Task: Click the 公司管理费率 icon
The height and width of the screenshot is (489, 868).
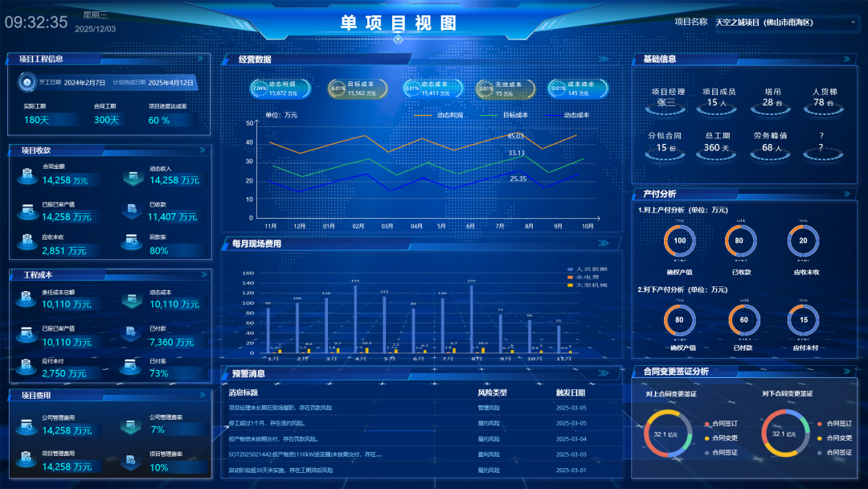Action: click(131, 426)
